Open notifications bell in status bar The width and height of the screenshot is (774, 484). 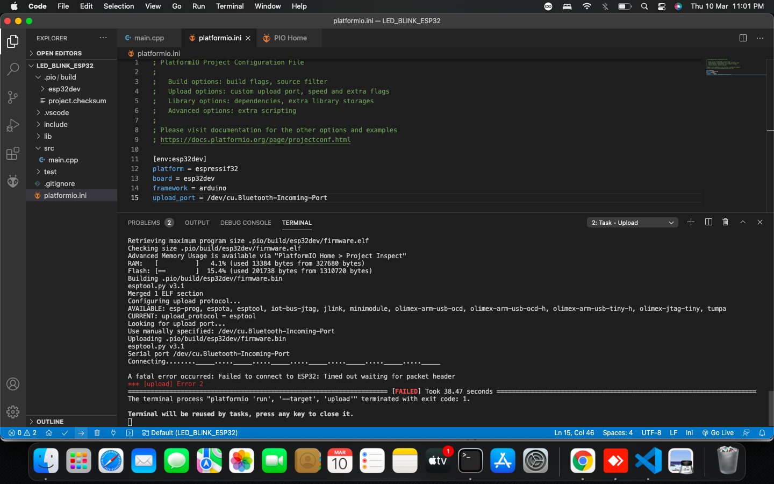(762, 433)
